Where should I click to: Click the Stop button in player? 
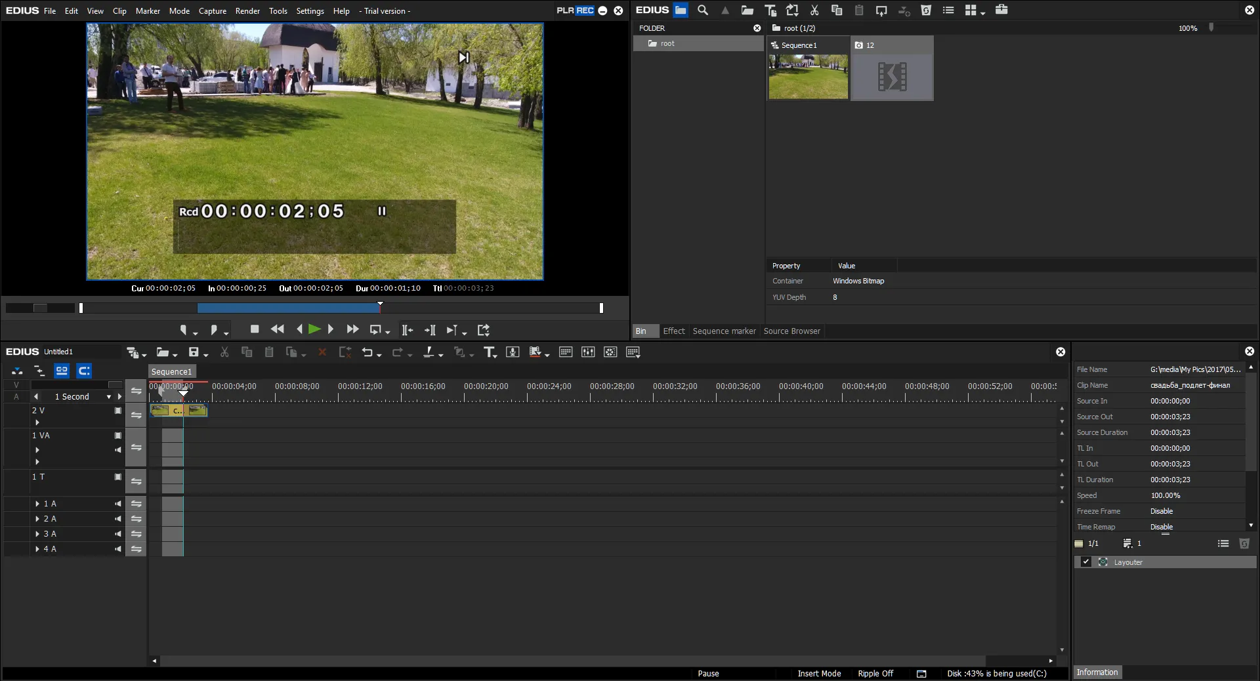pyautogui.click(x=255, y=329)
